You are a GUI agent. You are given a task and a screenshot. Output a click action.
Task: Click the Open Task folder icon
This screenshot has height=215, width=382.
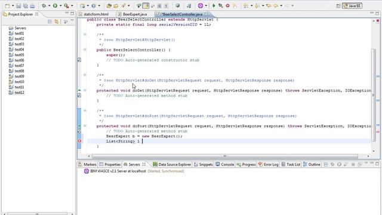point(116,6)
